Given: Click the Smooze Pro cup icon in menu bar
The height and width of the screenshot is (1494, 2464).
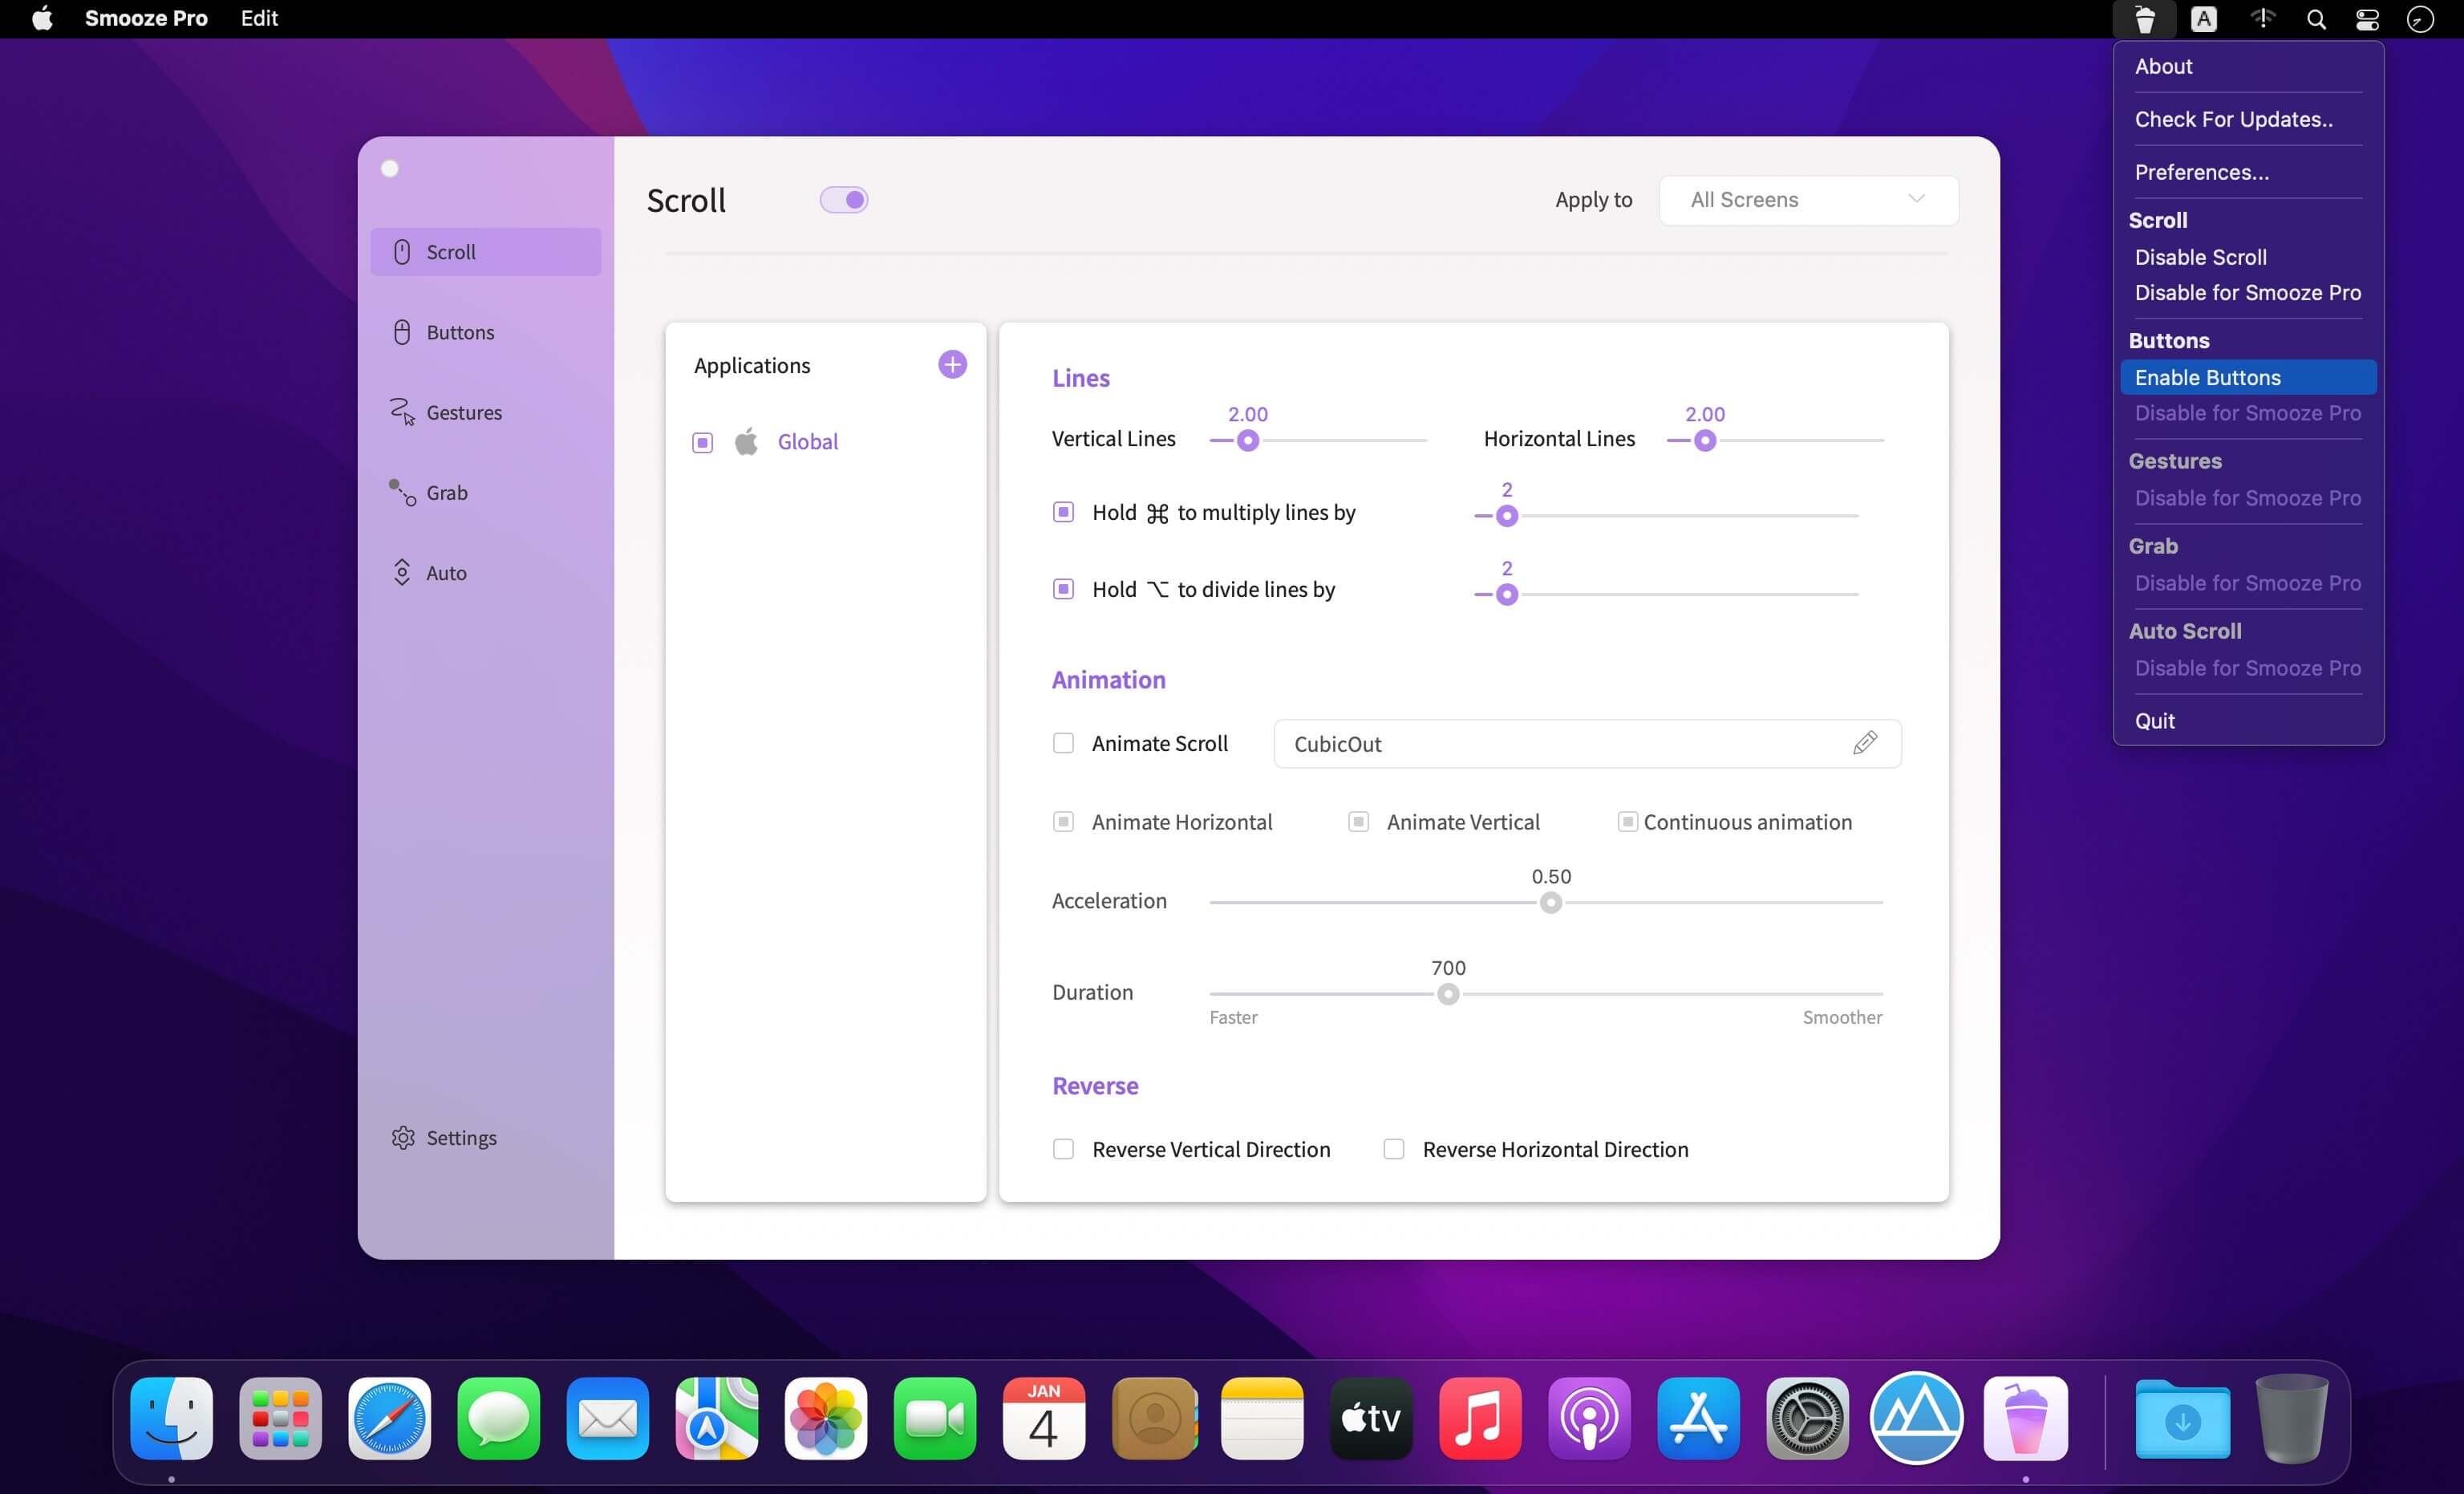Looking at the screenshot, I should pos(2143,19).
